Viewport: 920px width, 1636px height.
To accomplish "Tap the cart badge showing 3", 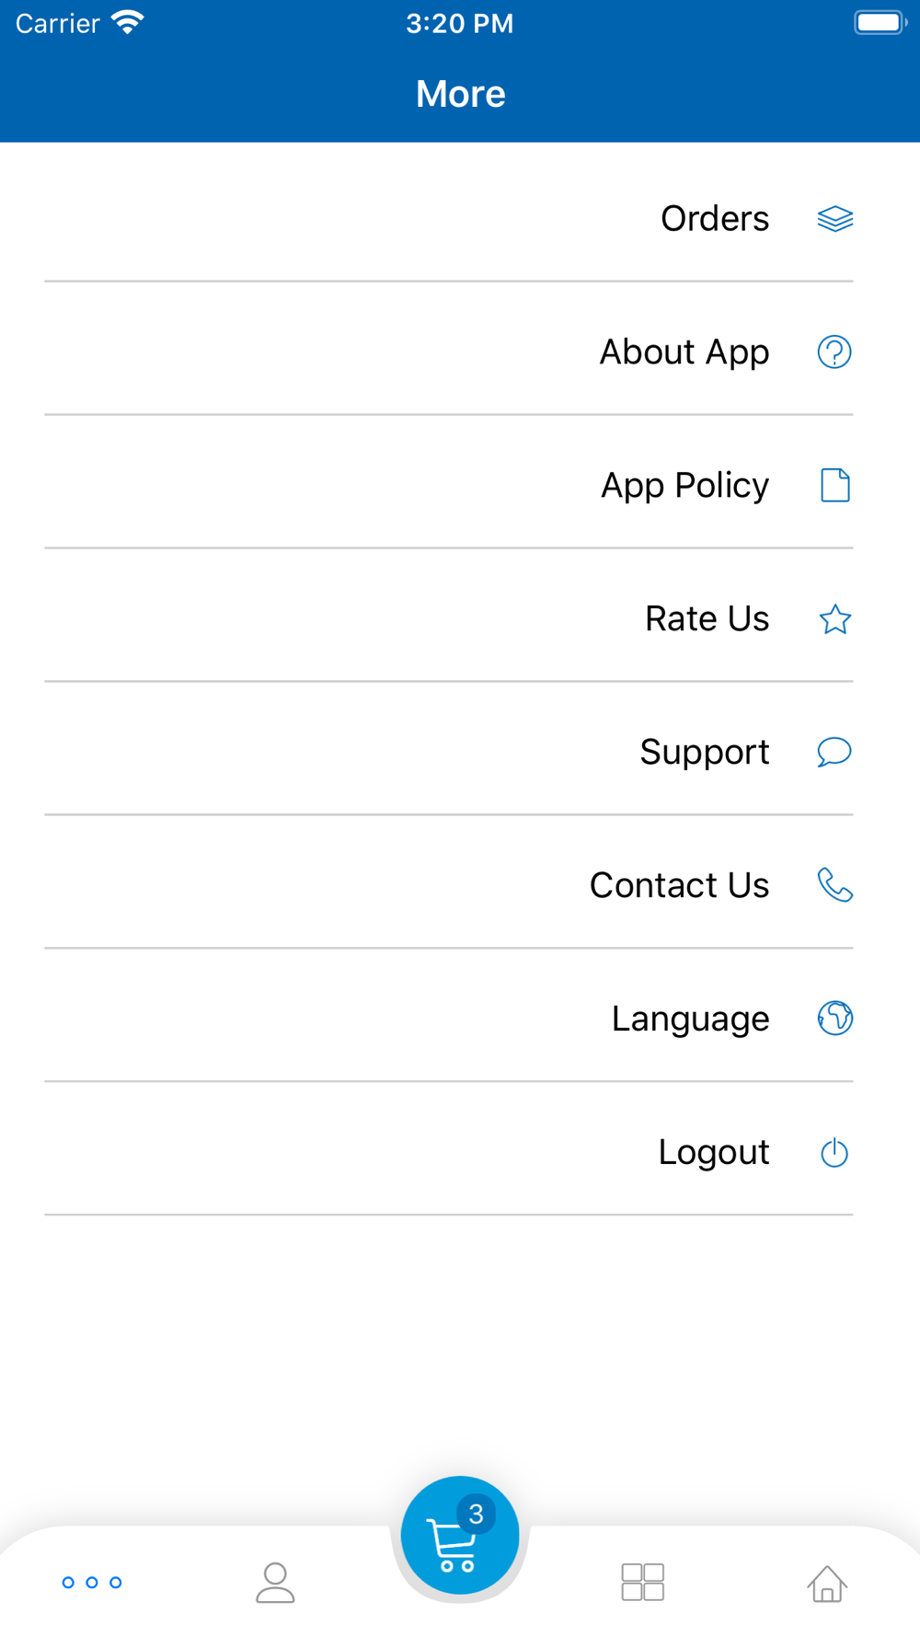I will 476,1514.
